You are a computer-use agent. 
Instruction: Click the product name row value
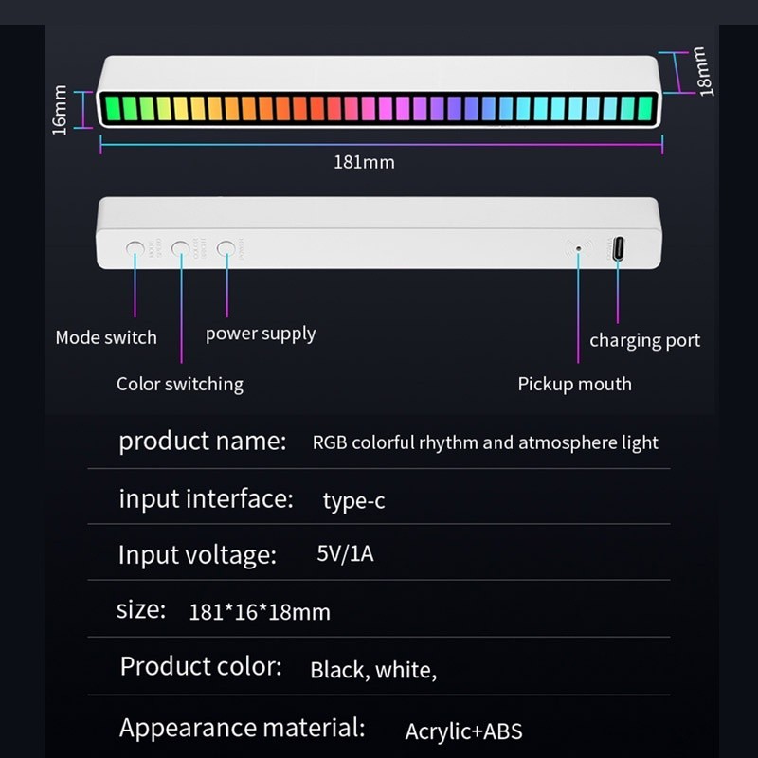click(x=485, y=442)
